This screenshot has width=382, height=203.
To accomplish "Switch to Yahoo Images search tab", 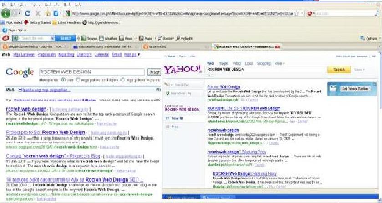I will pyautogui.click(x=223, y=63).
